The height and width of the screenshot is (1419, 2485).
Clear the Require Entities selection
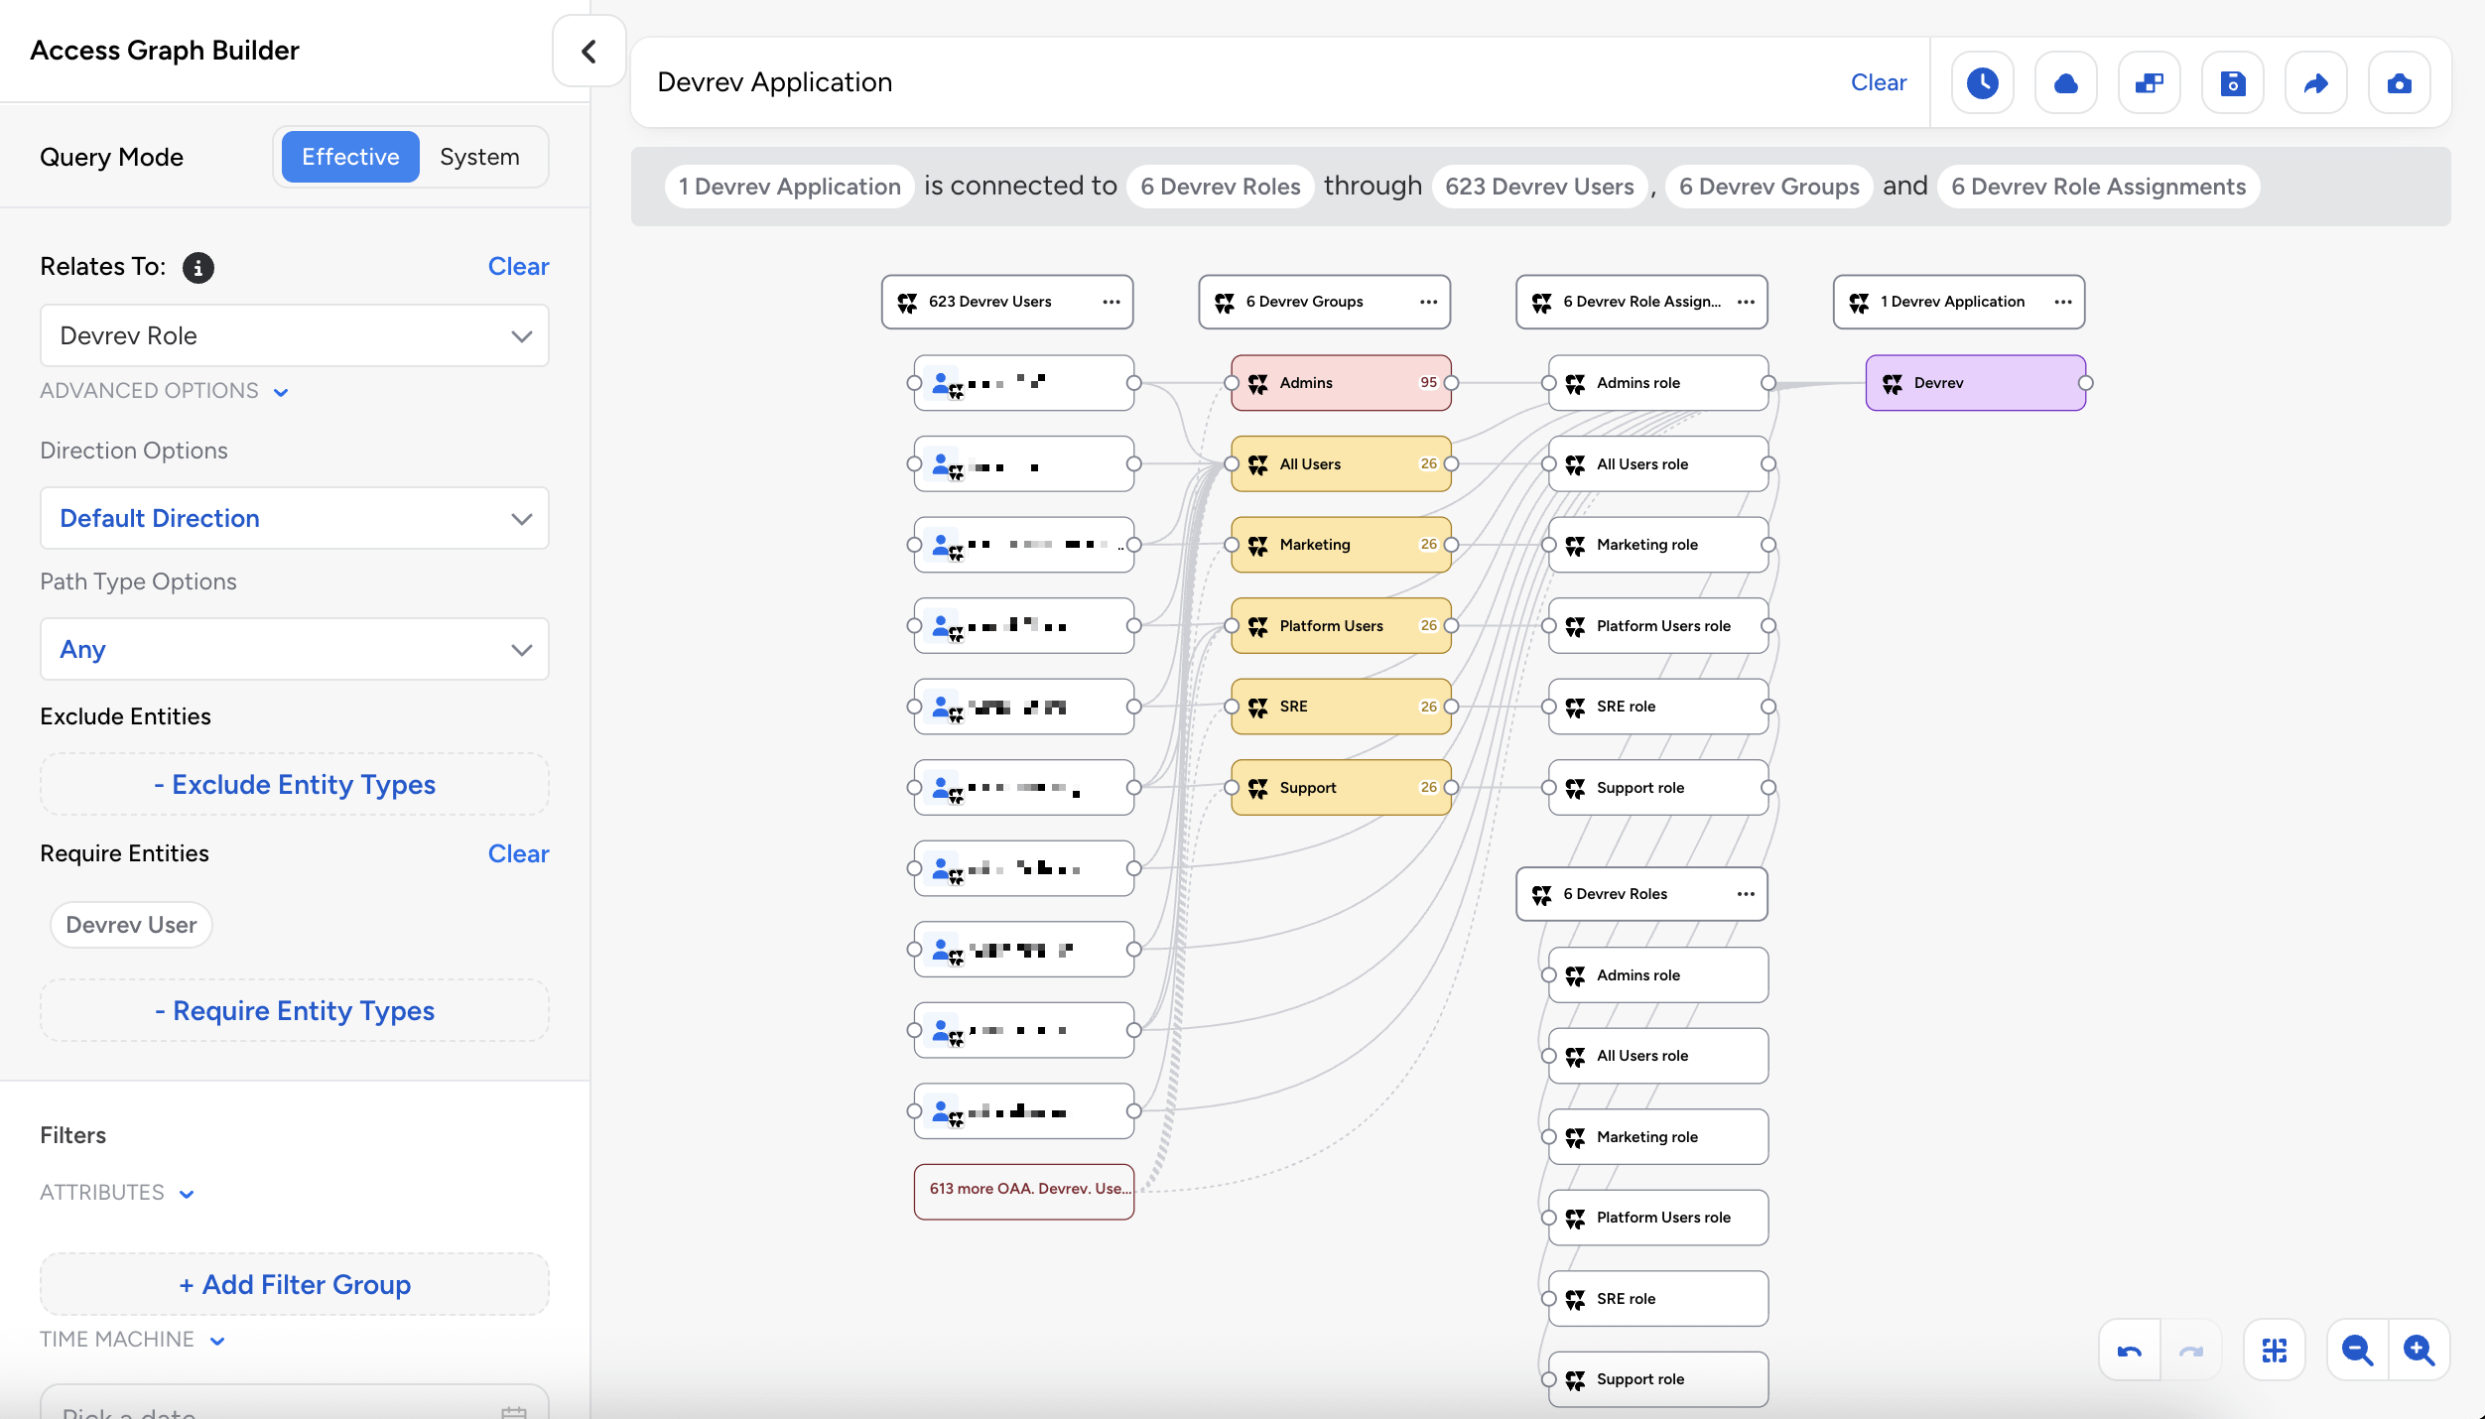(518, 853)
